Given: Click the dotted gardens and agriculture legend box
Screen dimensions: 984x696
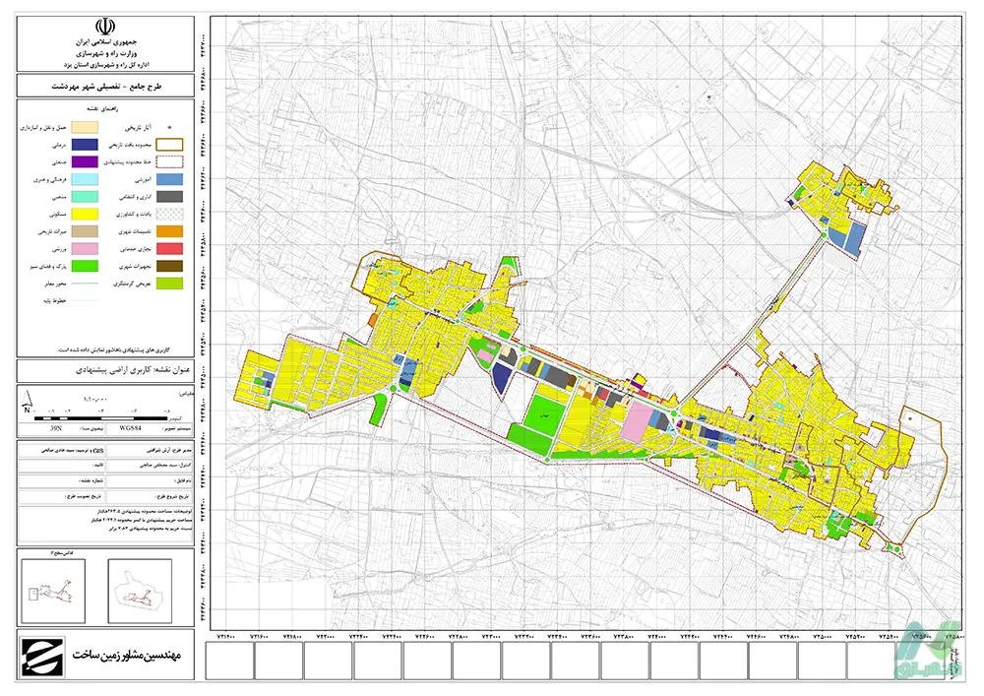Looking at the screenshot, I should (170, 214).
